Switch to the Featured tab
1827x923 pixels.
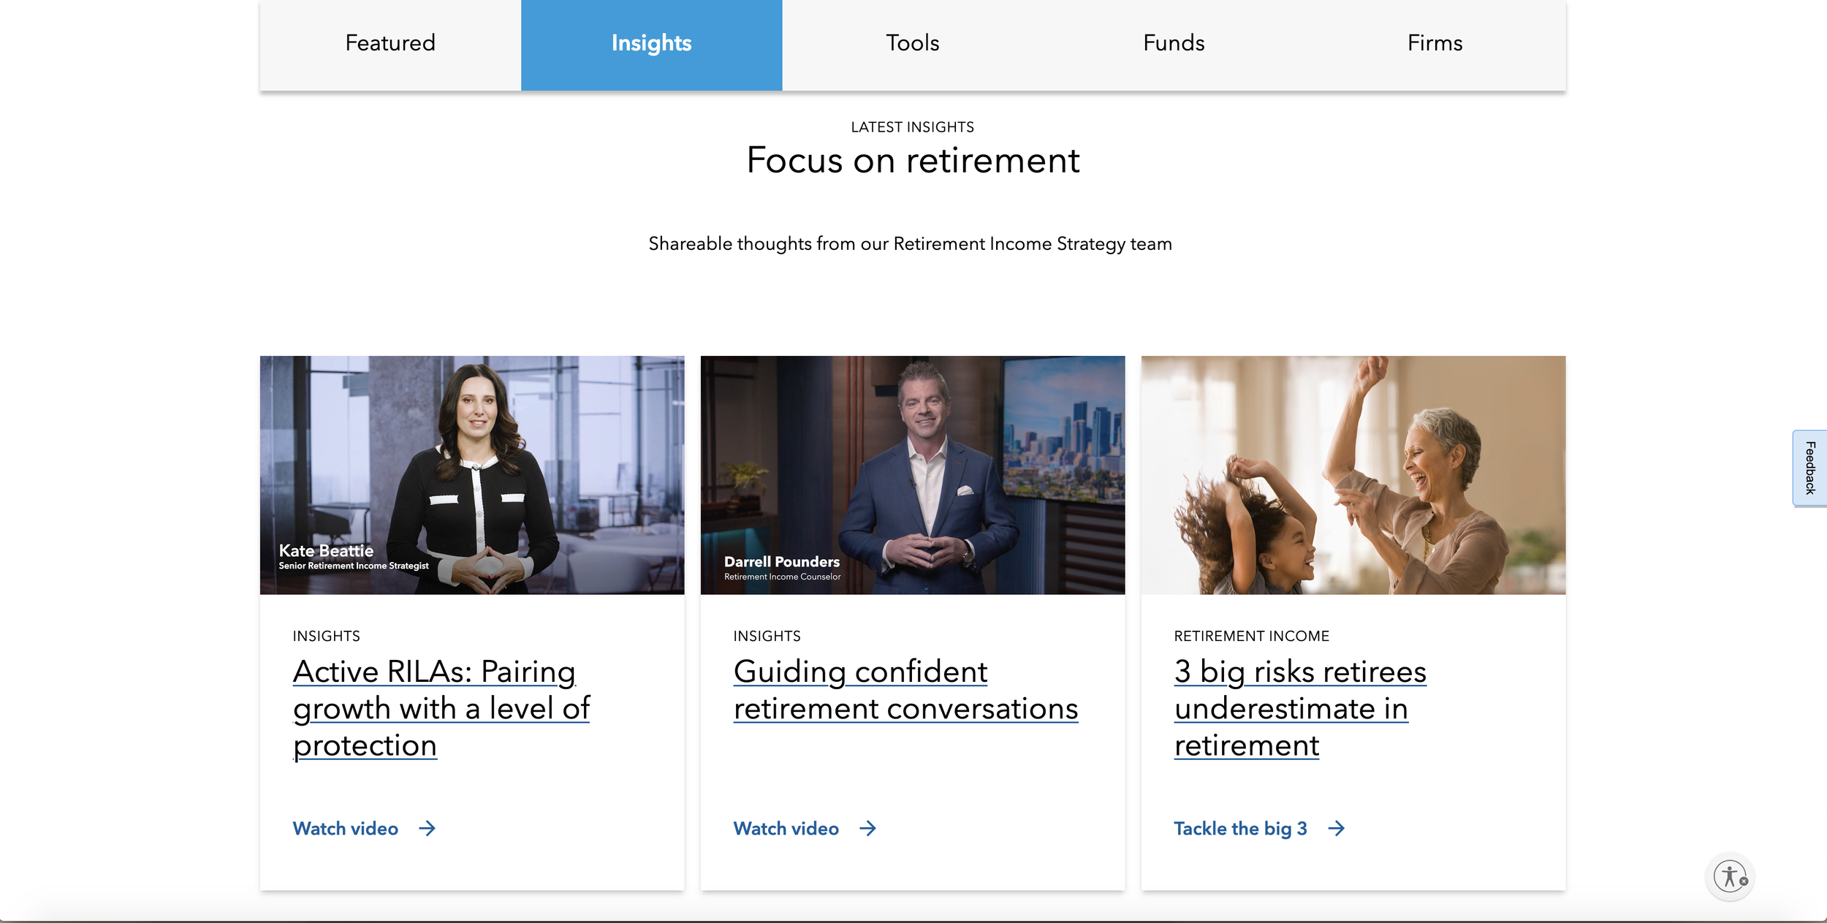[x=390, y=44]
